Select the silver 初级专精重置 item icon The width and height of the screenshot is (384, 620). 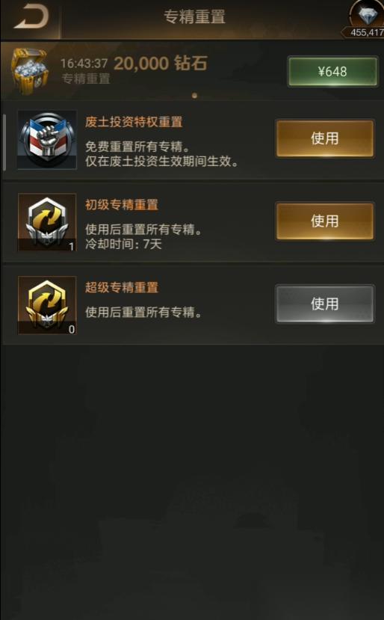(x=47, y=222)
